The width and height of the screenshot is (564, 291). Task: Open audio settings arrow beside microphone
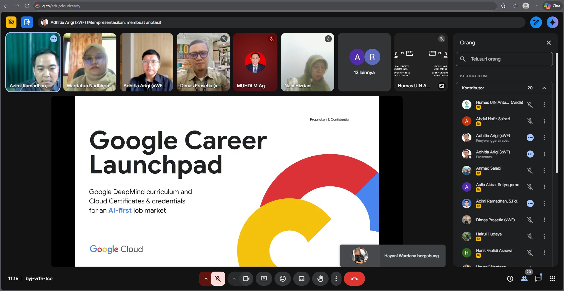[x=206, y=279]
